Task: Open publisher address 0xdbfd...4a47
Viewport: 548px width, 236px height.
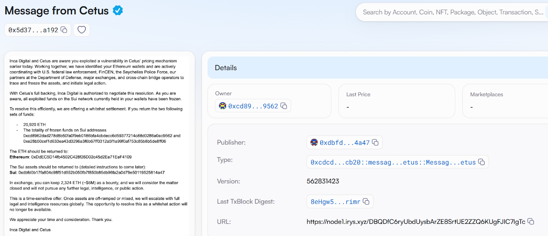Action: point(344,143)
